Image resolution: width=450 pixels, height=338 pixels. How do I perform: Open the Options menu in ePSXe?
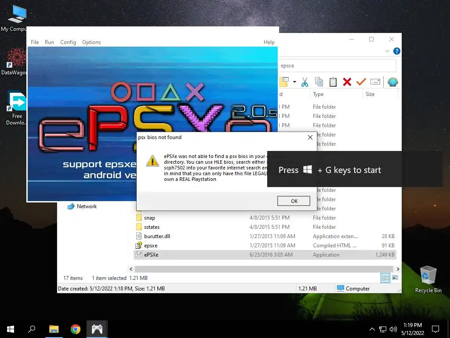pyautogui.click(x=91, y=42)
